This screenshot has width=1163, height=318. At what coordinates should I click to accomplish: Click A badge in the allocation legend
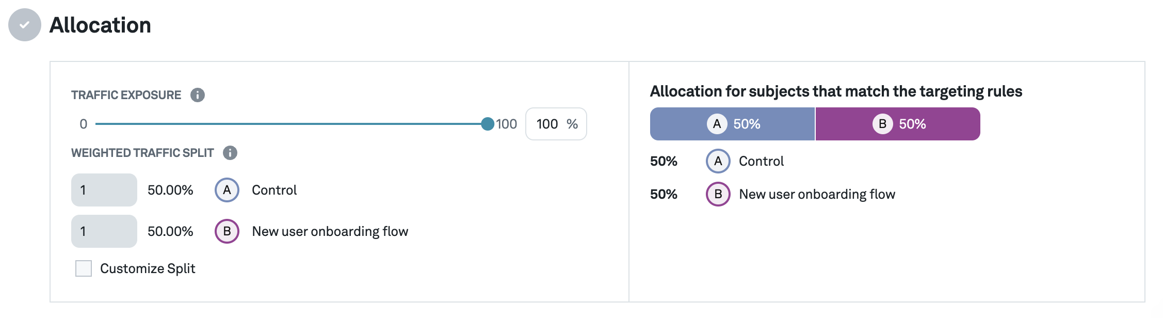coord(718,161)
